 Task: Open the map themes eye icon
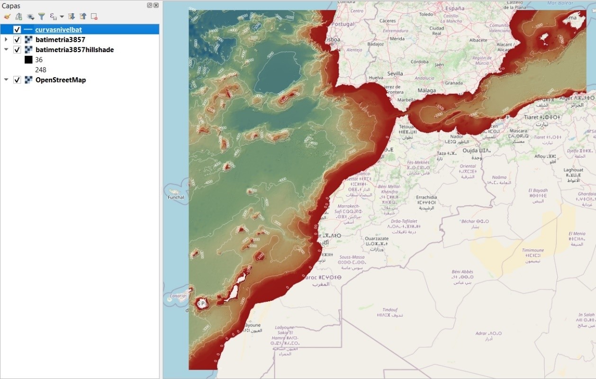pyautogui.click(x=31, y=17)
